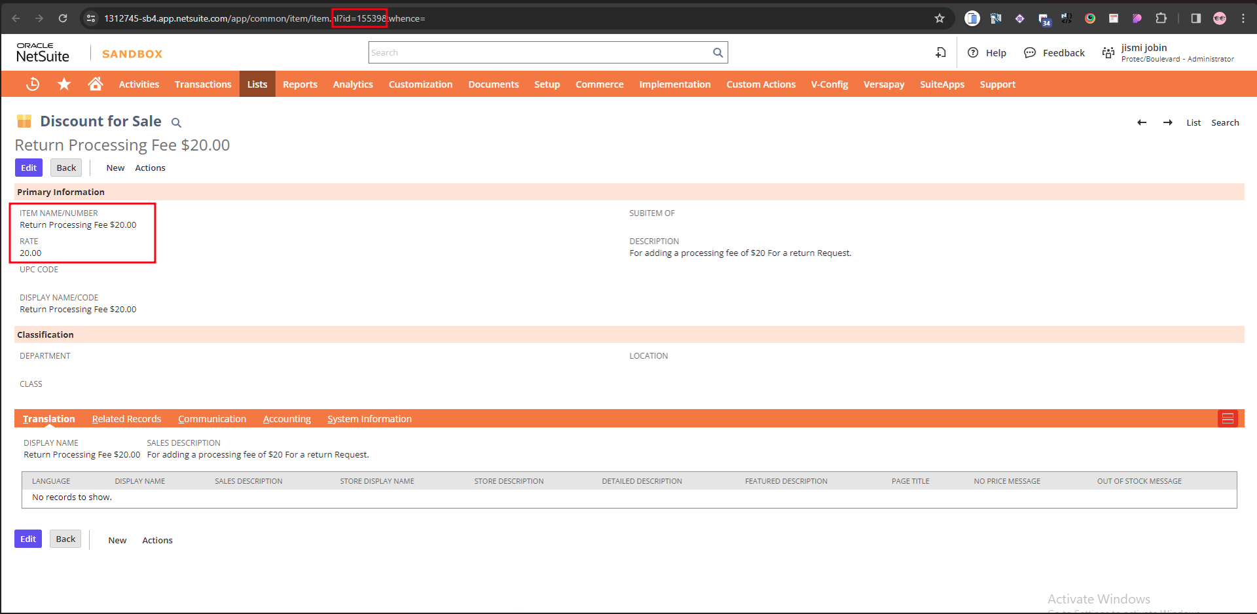Click magnifier icon next to Discount for Sale

(x=176, y=122)
